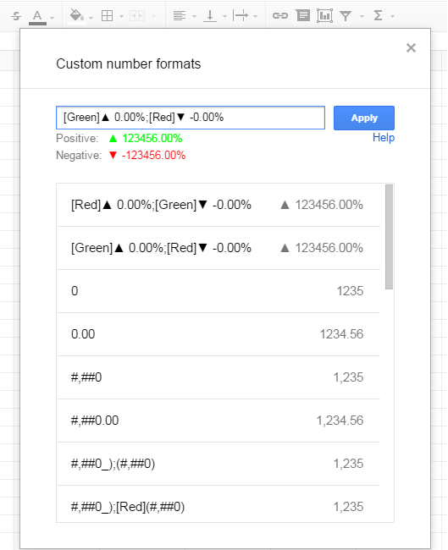Click the vertical align icon
The image size is (448, 550).
(x=210, y=16)
